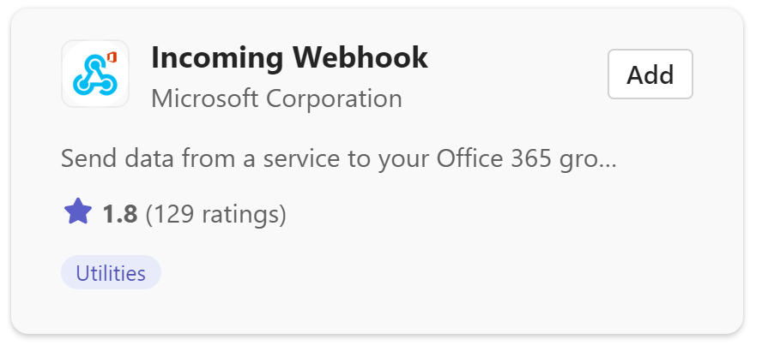Screen dimensions: 762x345
Task: Click the truncated Send data description
Action: pyautogui.click(x=339, y=158)
